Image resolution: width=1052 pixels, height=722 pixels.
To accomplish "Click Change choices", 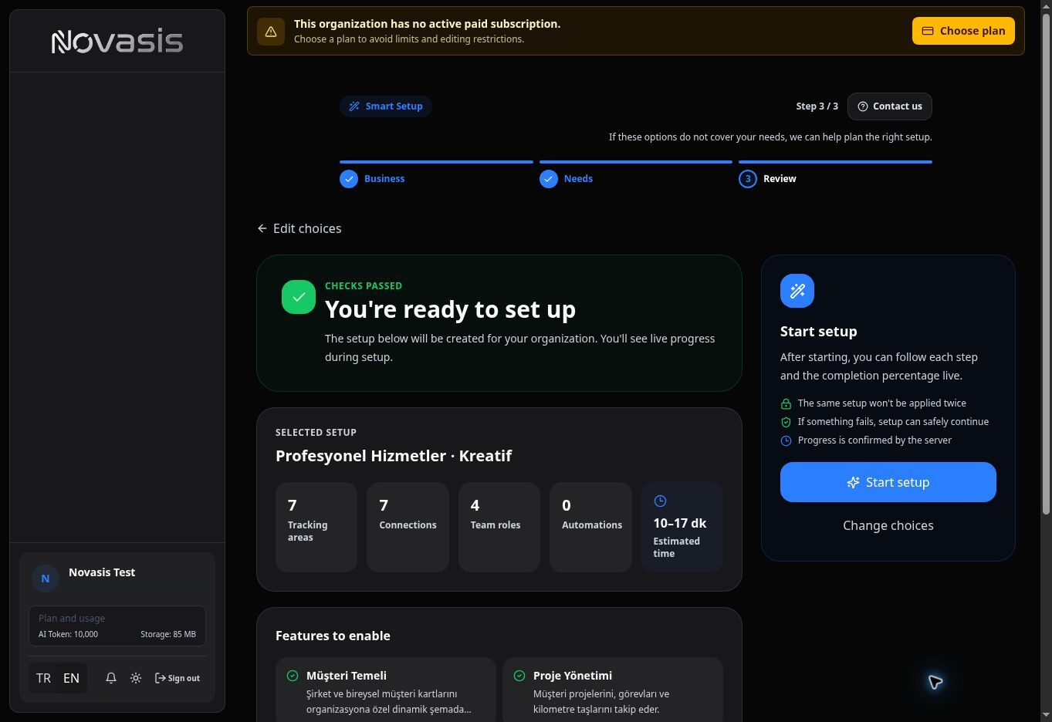I will click(888, 525).
